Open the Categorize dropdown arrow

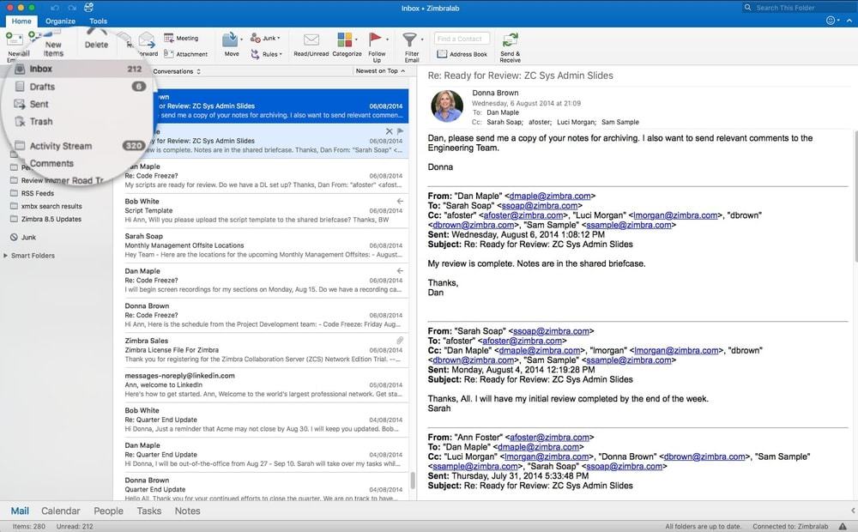356,39
